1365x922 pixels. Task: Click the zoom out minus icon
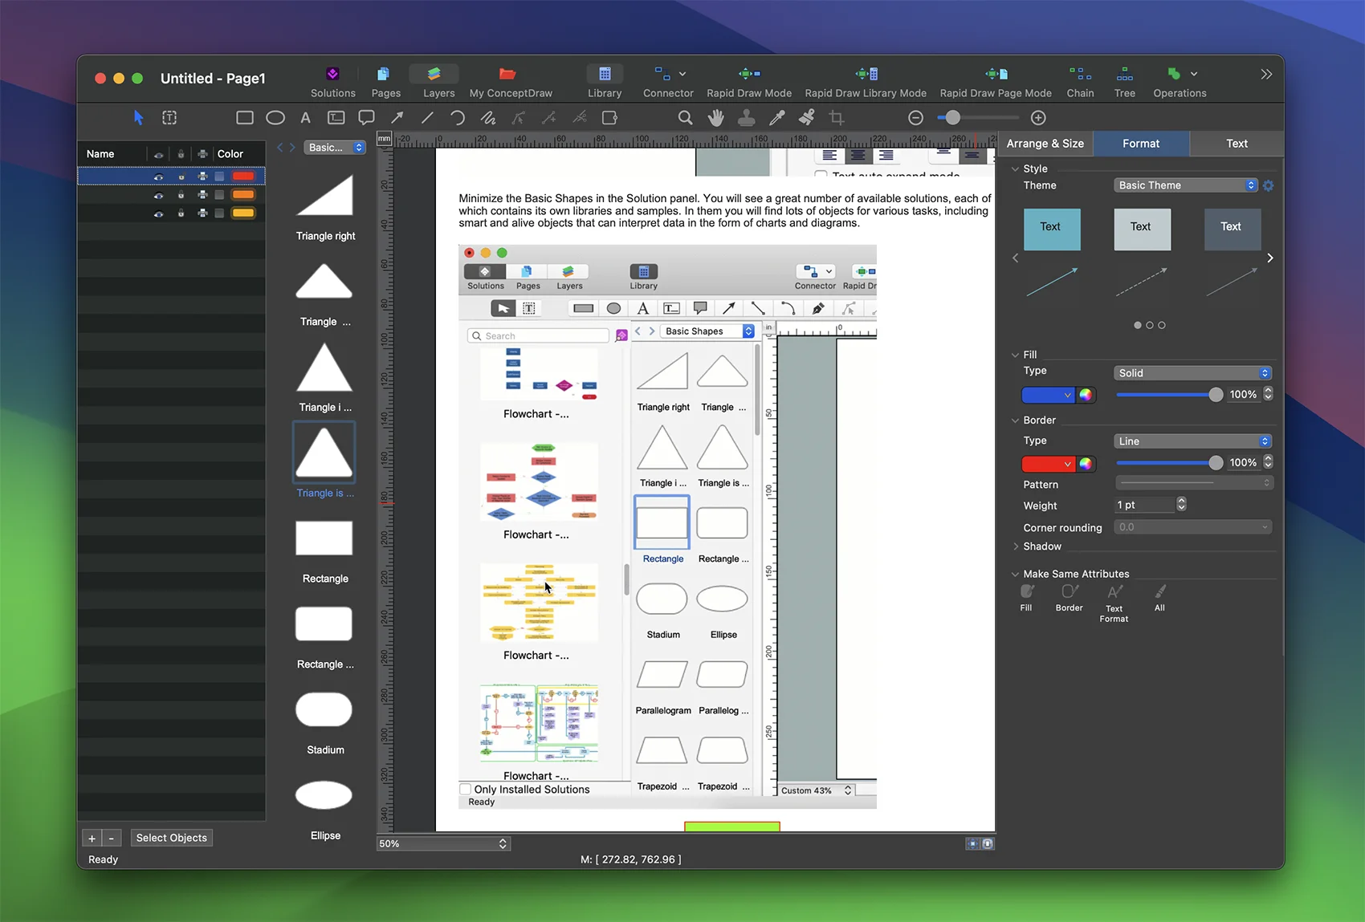[915, 118]
